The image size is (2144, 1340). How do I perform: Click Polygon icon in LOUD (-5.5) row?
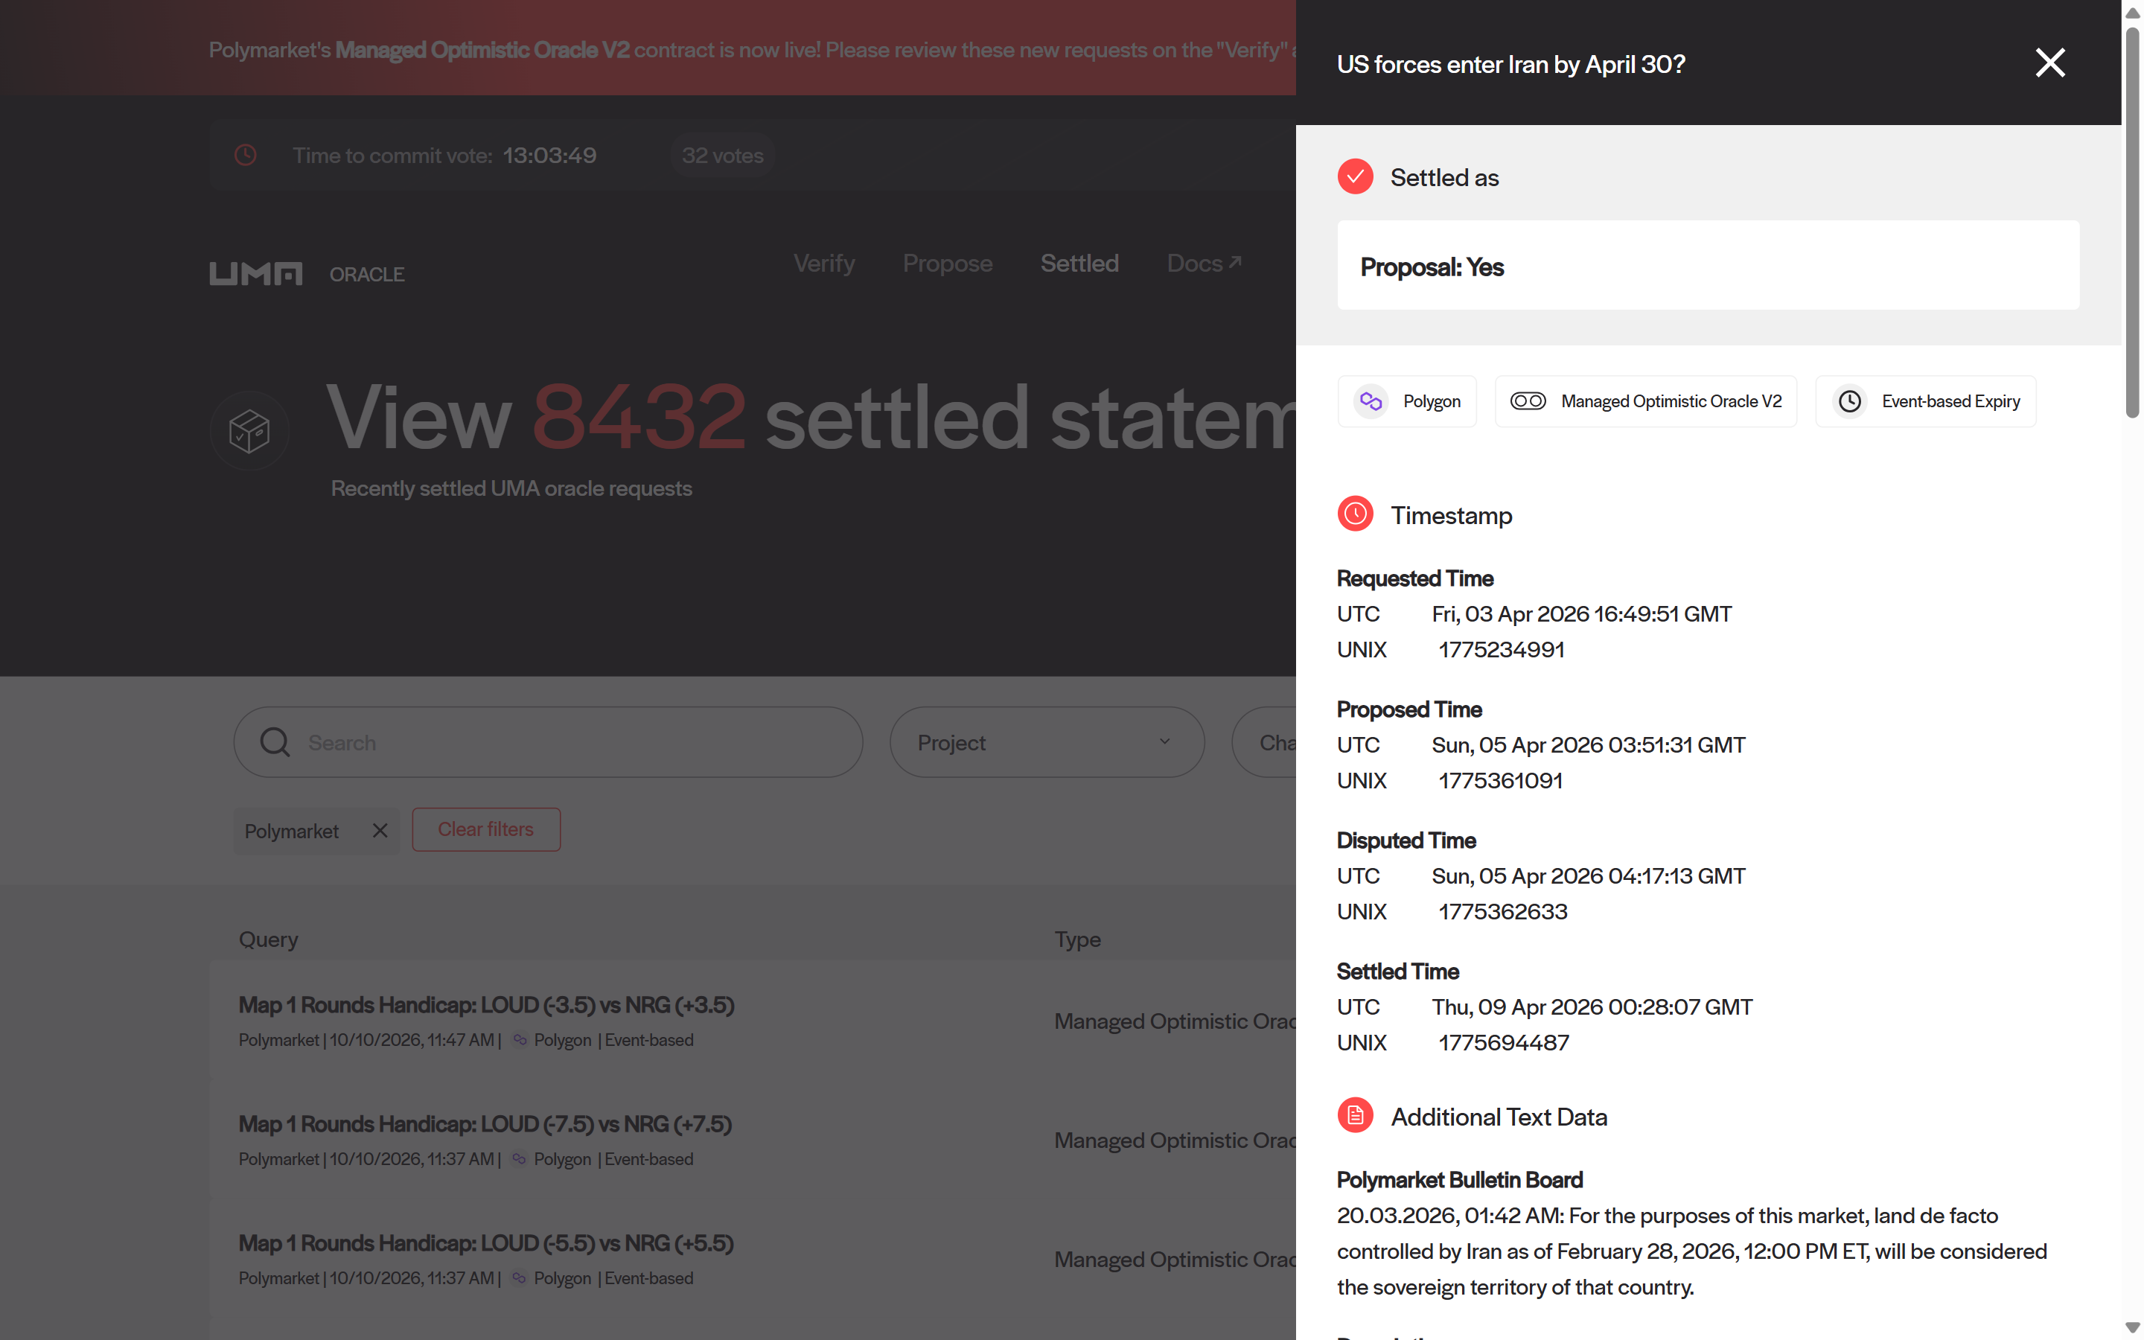(x=520, y=1277)
